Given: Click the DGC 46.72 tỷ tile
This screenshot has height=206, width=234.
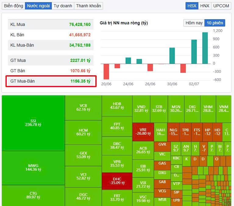Looking at the screenshot, I should (x=83, y=197).
